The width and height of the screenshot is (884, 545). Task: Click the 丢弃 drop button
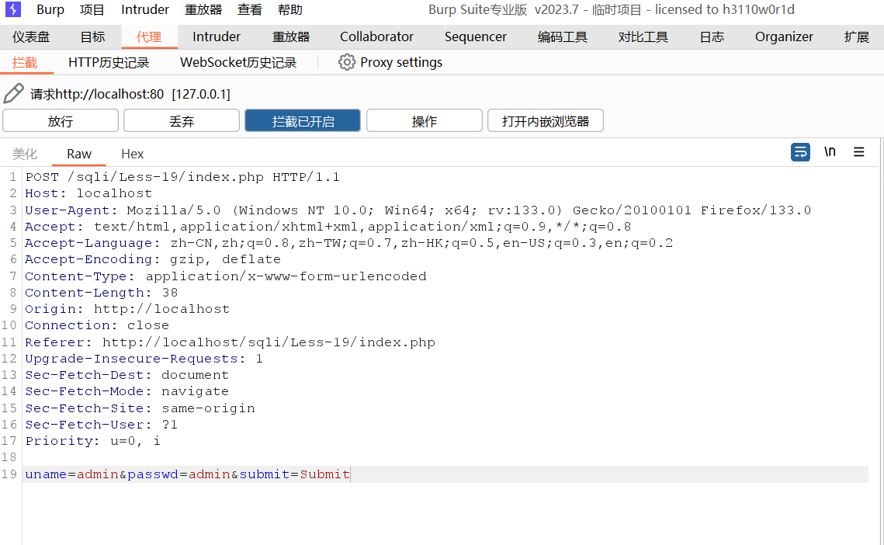[182, 121]
